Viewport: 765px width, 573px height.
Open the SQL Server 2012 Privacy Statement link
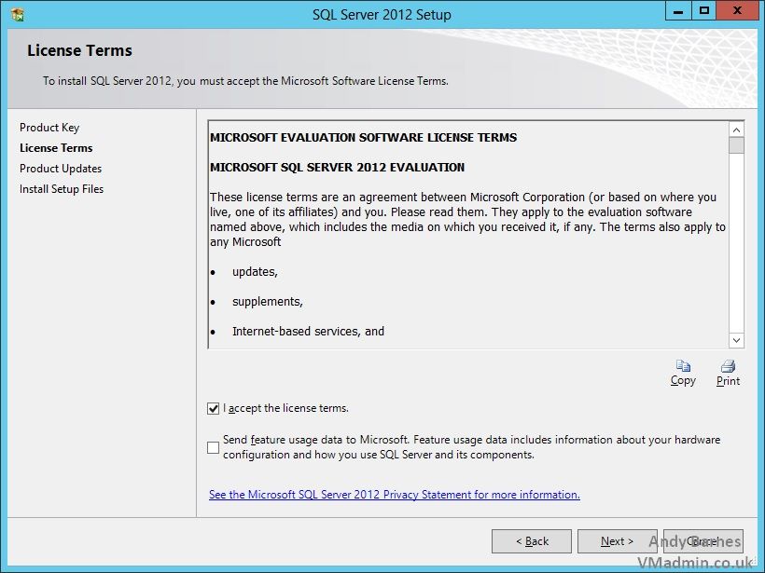pyautogui.click(x=395, y=495)
